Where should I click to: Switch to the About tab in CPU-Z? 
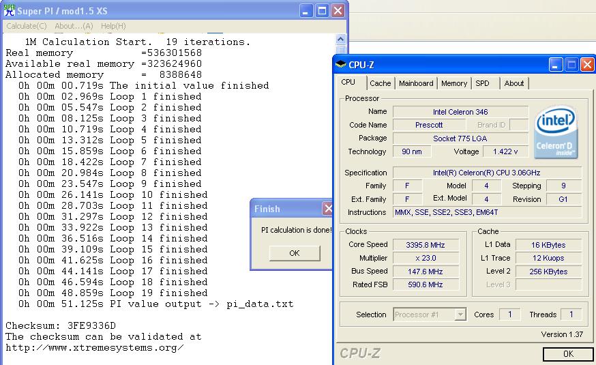tap(514, 83)
